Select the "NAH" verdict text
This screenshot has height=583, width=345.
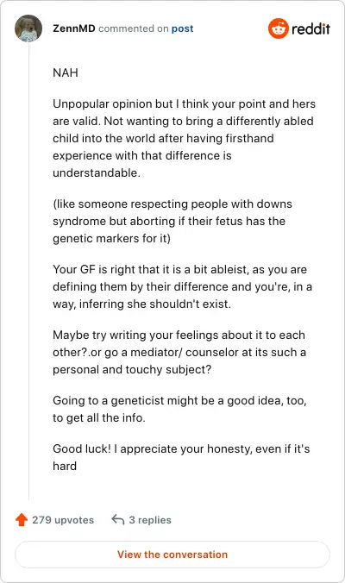coord(66,72)
